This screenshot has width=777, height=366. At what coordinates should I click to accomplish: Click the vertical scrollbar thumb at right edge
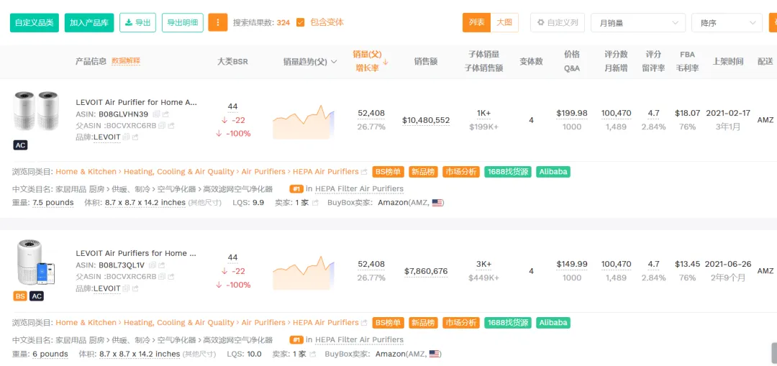pos(773,352)
